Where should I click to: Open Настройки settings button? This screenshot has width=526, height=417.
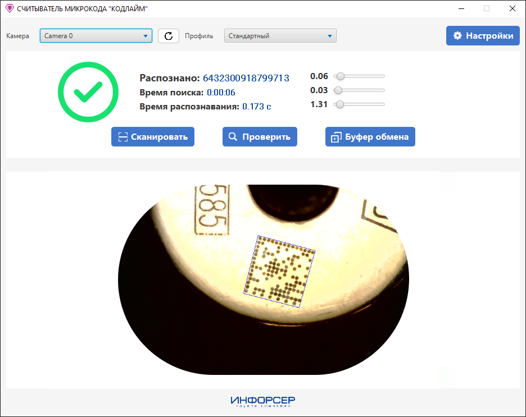point(483,35)
